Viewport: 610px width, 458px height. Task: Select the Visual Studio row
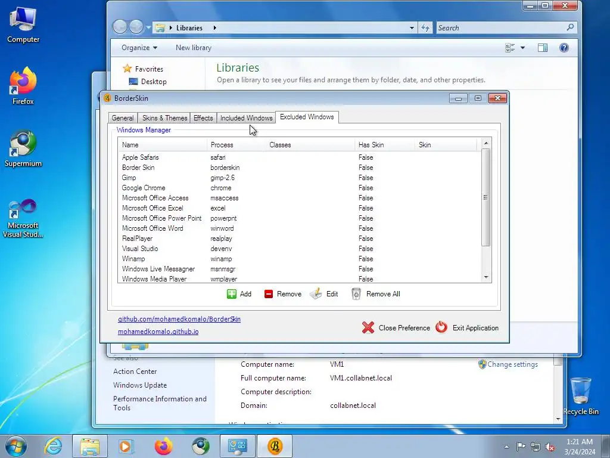pos(299,249)
